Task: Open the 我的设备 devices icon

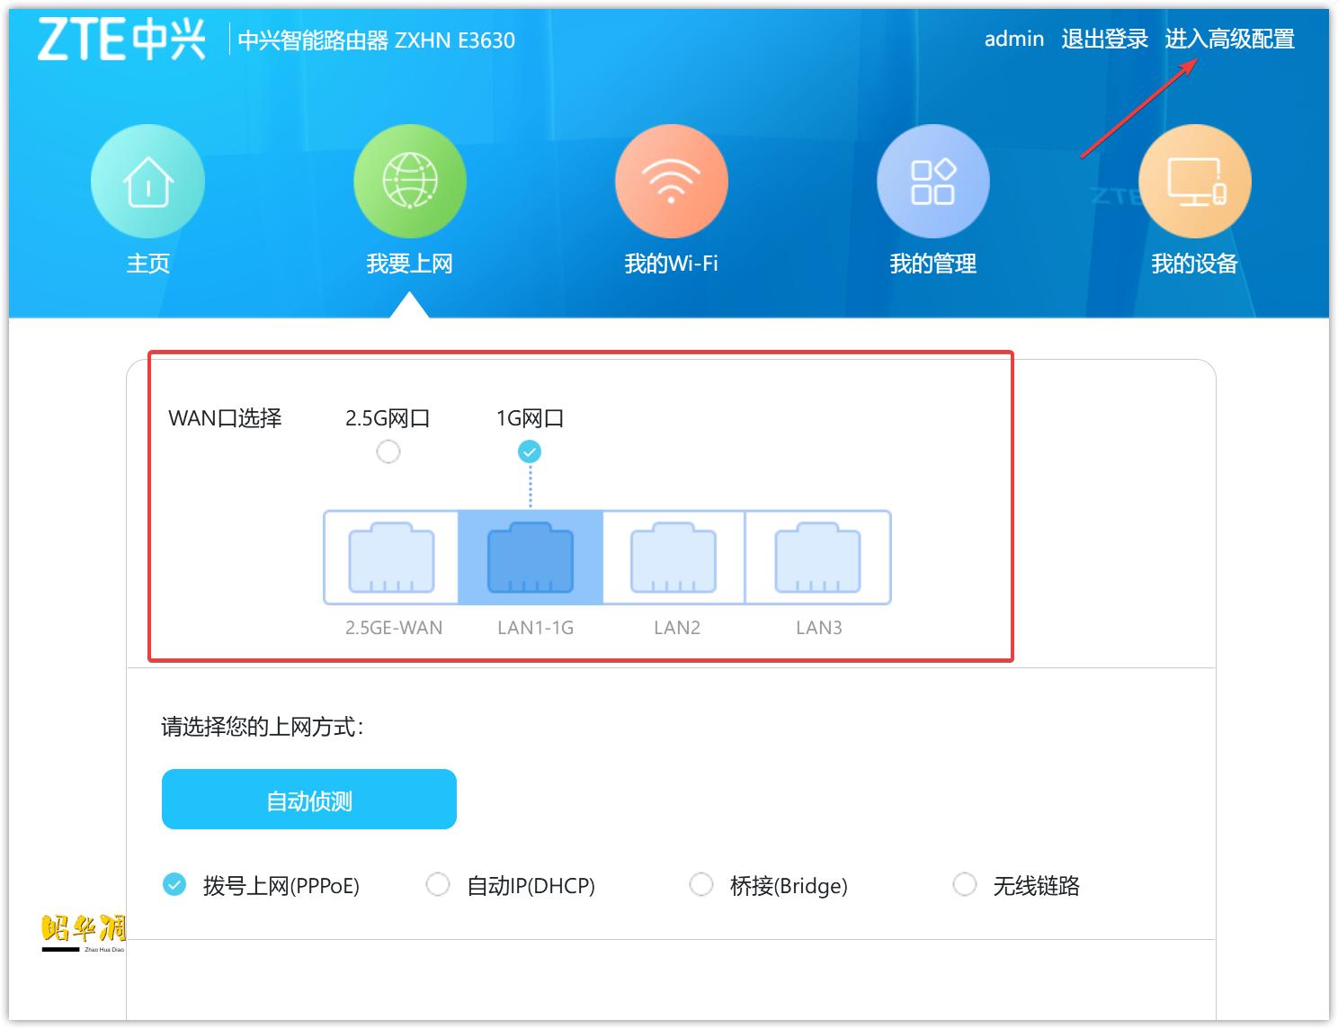Action: (1193, 180)
